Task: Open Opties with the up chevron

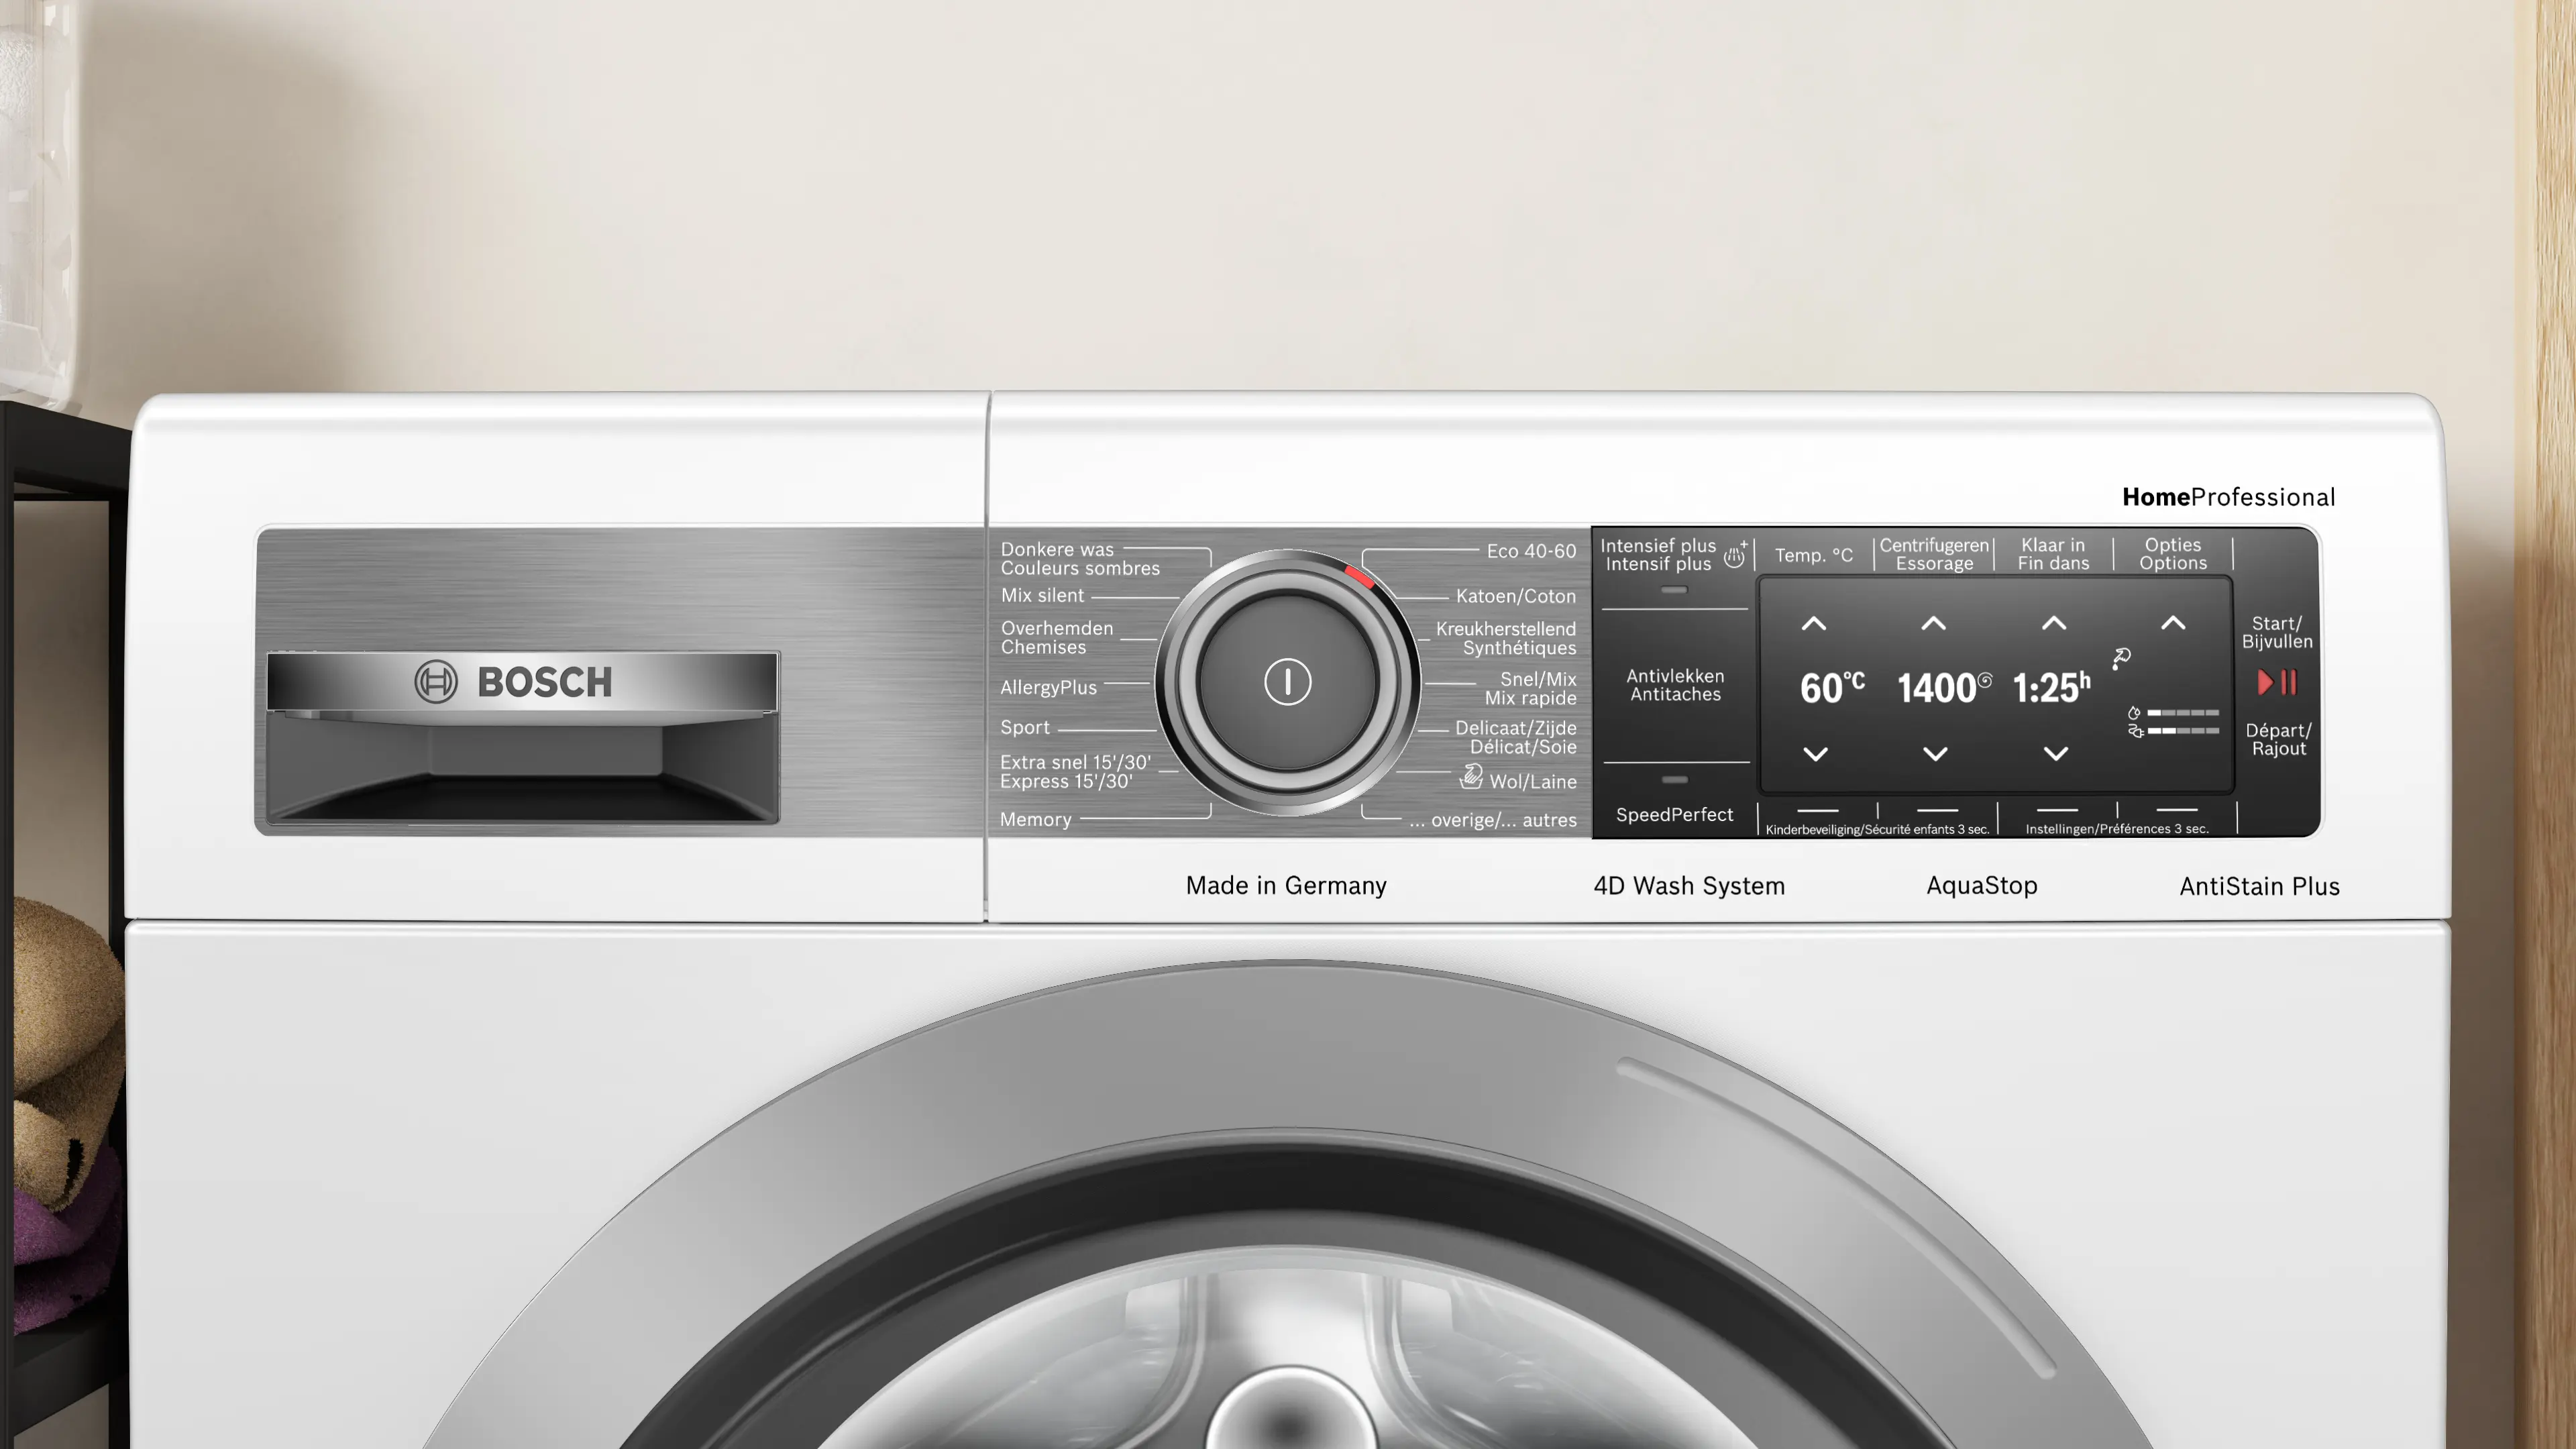Action: pos(2173,624)
